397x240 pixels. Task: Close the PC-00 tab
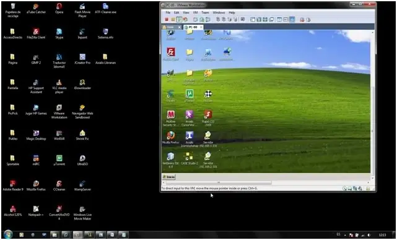click(x=201, y=27)
